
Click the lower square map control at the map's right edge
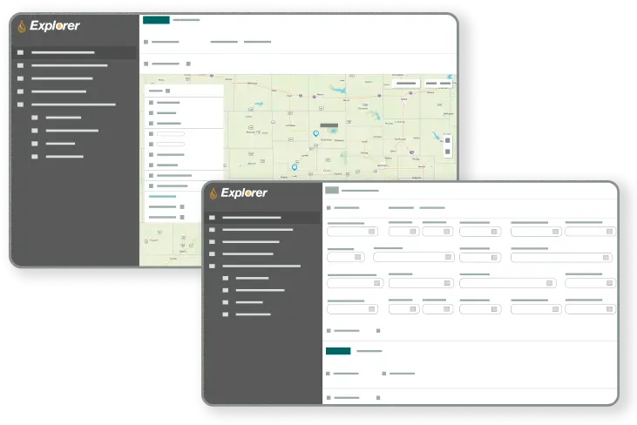(448, 152)
